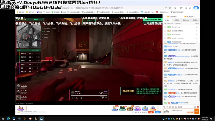Open the orange-labelled gift icon nearest the expand arrow
This screenshot has height=121, width=215.
point(153,108)
